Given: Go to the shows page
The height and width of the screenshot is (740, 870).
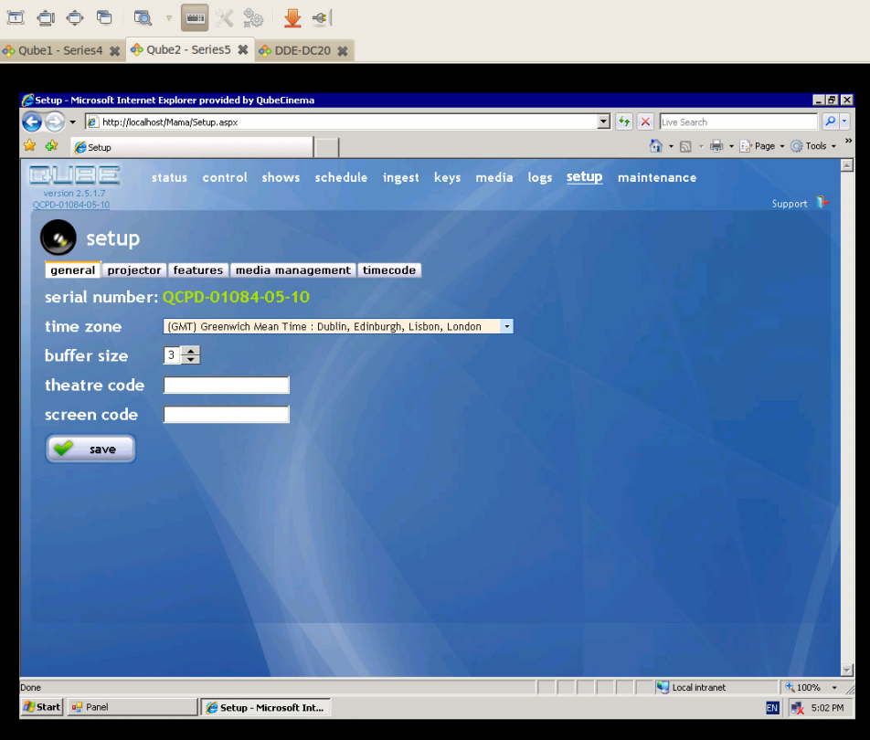Looking at the screenshot, I should click(281, 177).
